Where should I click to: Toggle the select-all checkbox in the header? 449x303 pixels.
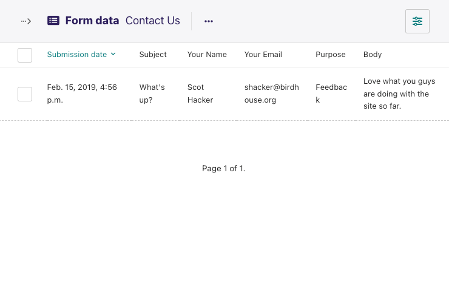tap(25, 55)
